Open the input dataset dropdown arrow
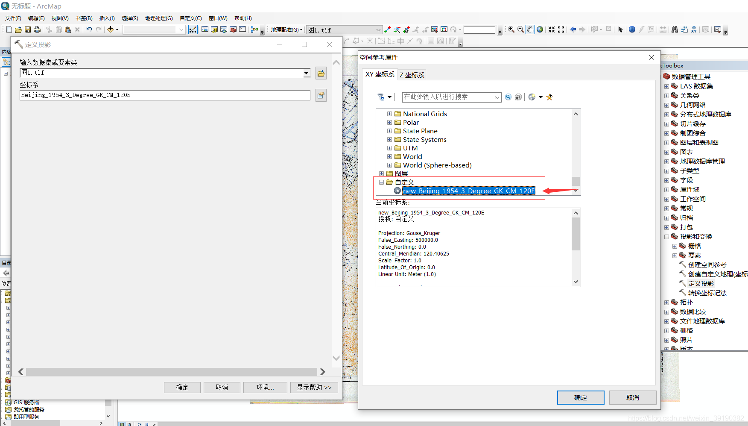 pos(307,73)
